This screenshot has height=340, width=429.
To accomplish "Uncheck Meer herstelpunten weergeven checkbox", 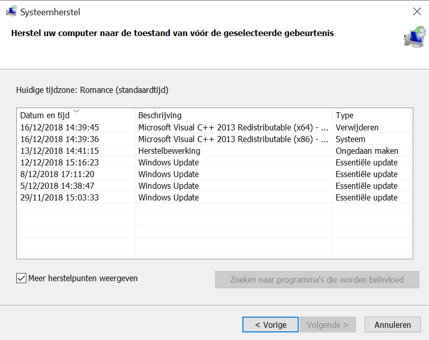I will click(x=21, y=278).
